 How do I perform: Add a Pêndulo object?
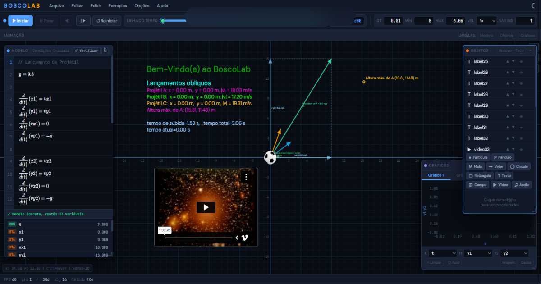503,157
